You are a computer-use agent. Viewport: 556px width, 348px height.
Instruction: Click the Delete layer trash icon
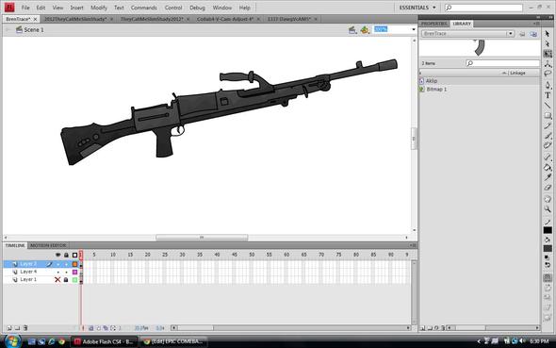25,328
